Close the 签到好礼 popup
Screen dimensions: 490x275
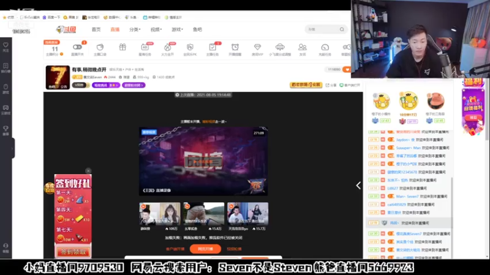(x=88, y=170)
